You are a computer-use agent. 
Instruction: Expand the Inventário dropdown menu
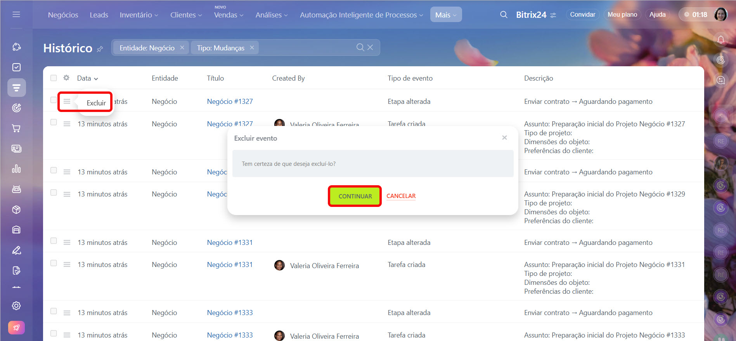click(x=139, y=15)
